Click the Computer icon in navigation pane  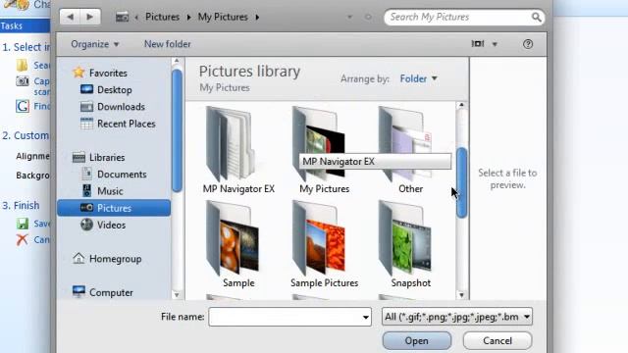[x=78, y=292]
